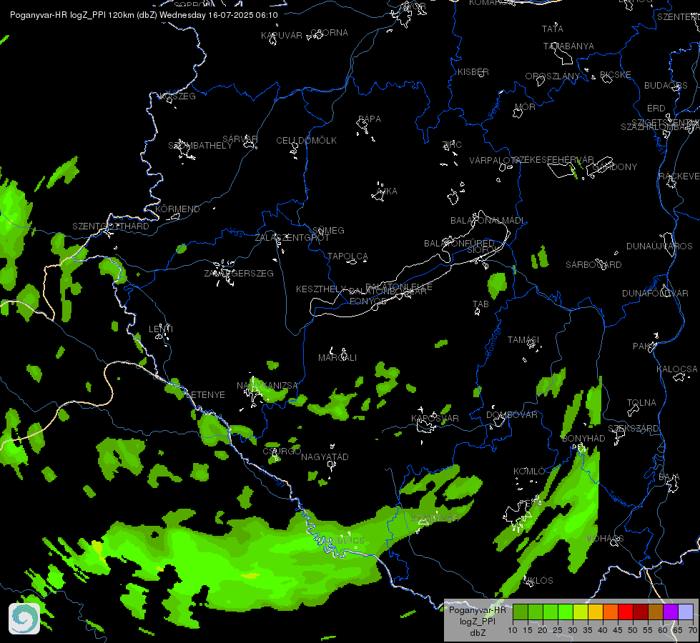Click the logZ_PPI legend label

477,621
